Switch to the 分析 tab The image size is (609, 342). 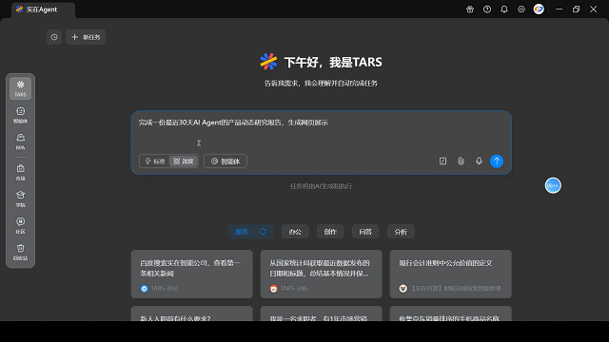[x=401, y=232]
